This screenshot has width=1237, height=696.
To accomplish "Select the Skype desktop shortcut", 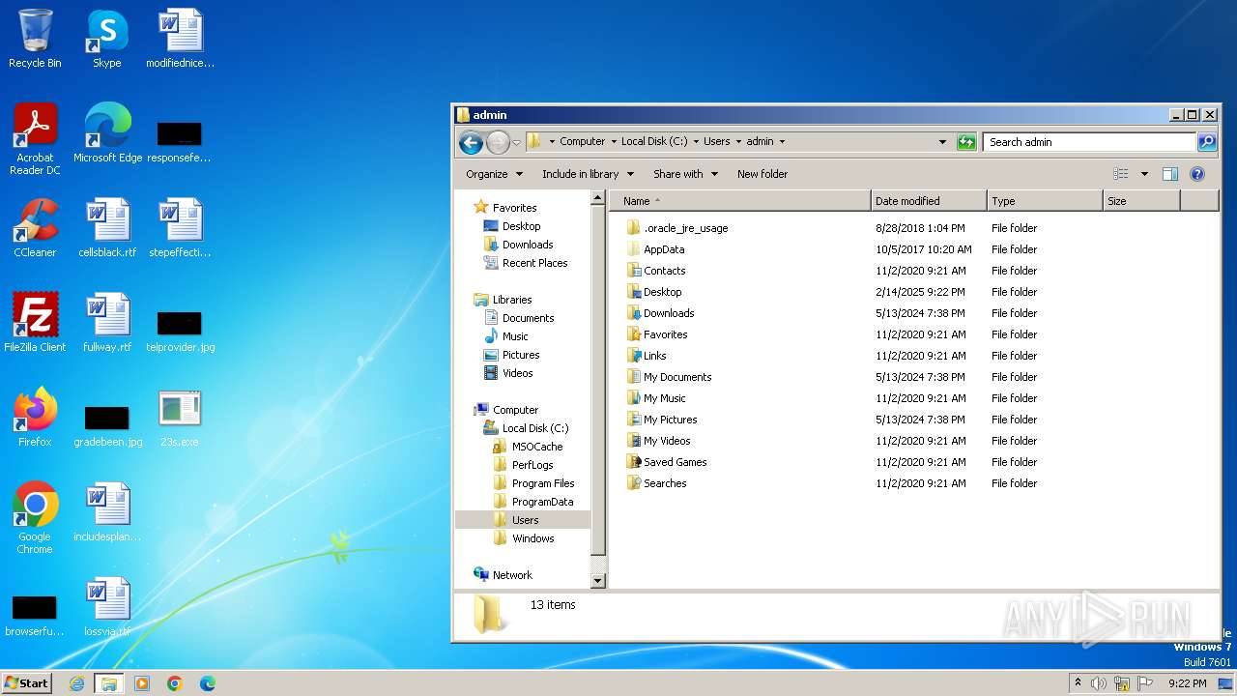I will 106,39.
